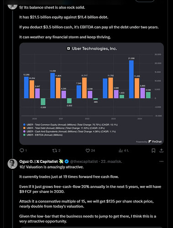View tweet analytics bar chart icon
This screenshot has width=173, height=228.
click(x=121, y=150)
